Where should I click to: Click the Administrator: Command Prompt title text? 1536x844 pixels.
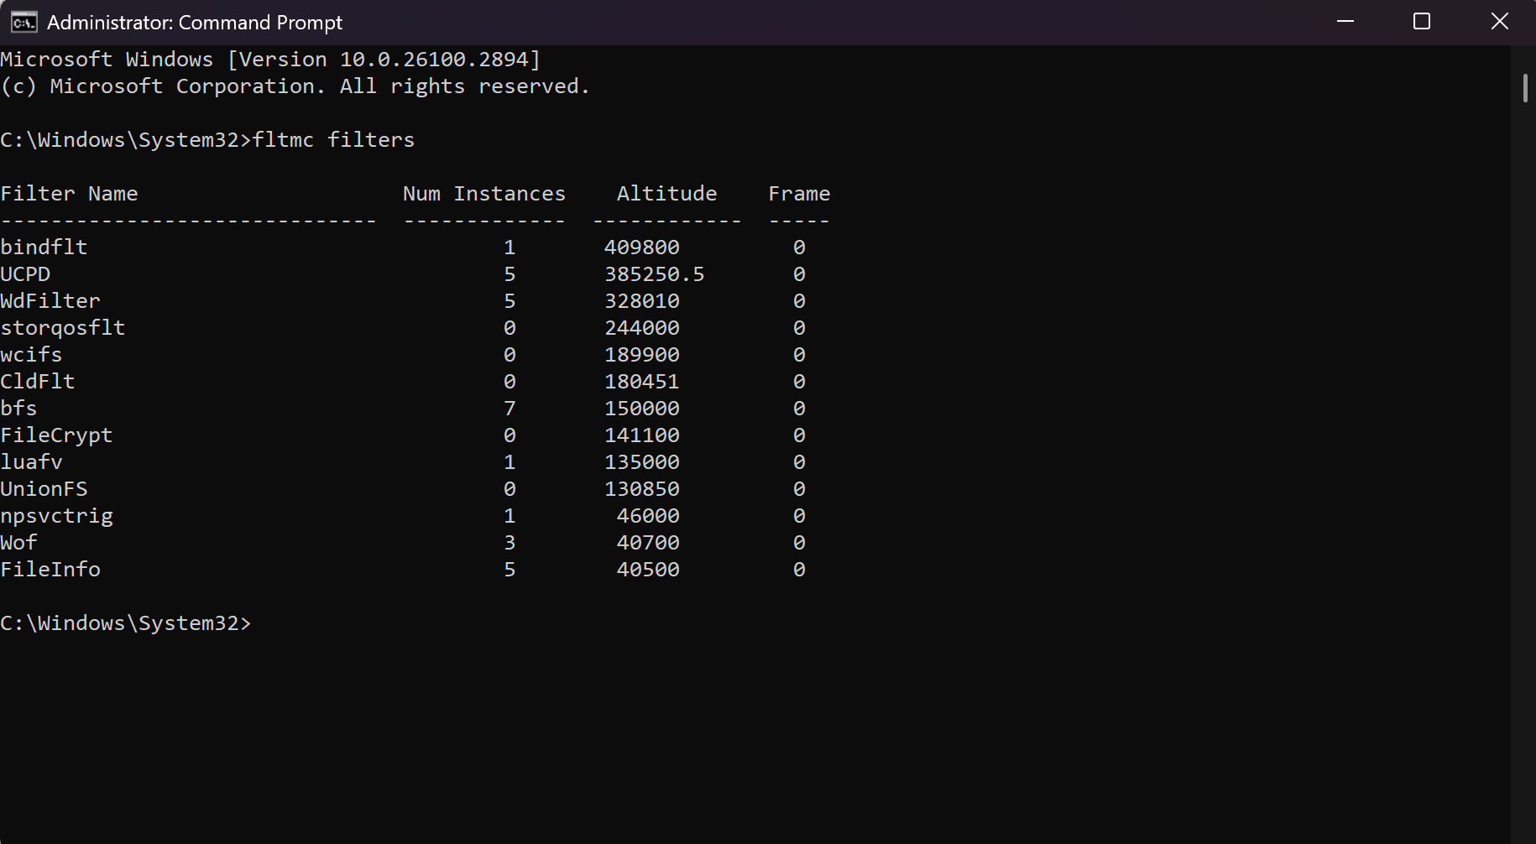[195, 23]
